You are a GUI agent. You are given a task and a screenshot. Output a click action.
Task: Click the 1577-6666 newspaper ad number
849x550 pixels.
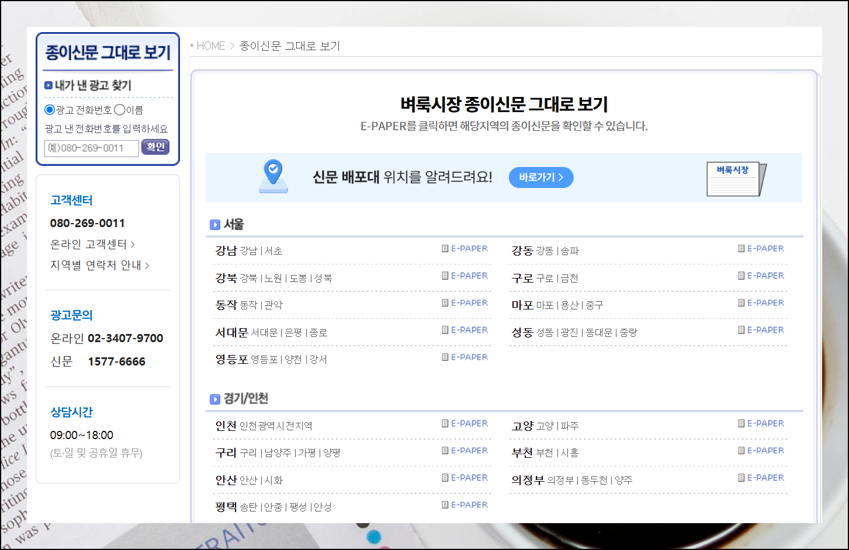point(117,361)
